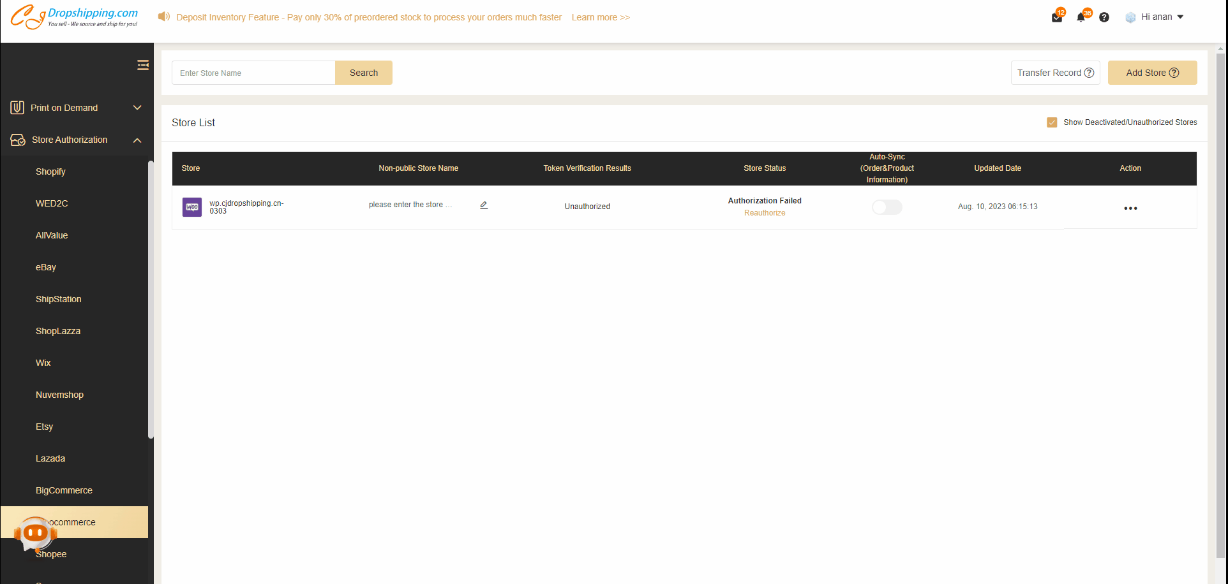Open the three-dot action menu
This screenshot has width=1228, height=584.
1130,208
